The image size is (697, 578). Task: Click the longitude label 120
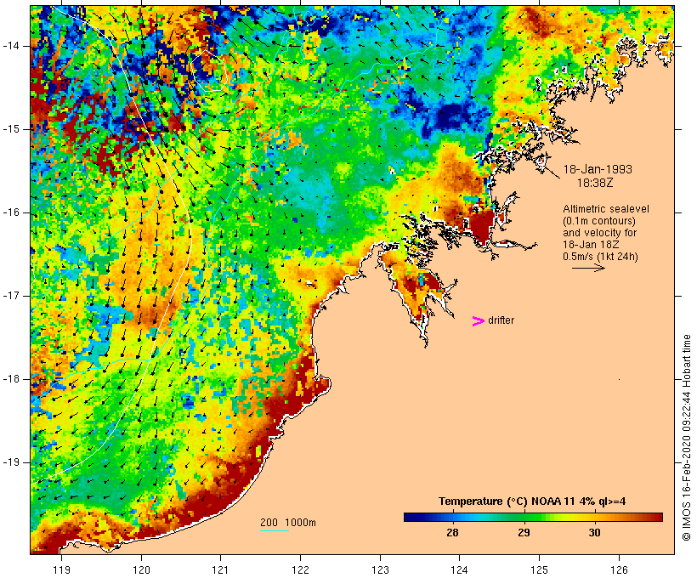click(x=141, y=570)
